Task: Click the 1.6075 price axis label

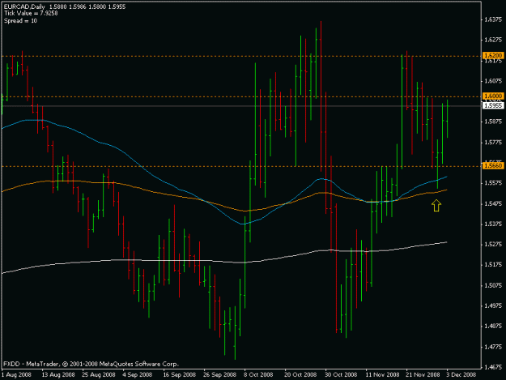Action: (x=493, y=81)
